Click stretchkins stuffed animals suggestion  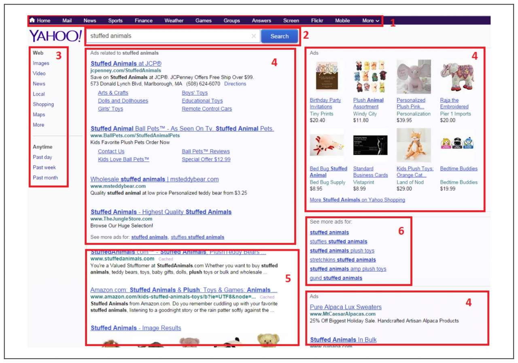click(343, 260)
